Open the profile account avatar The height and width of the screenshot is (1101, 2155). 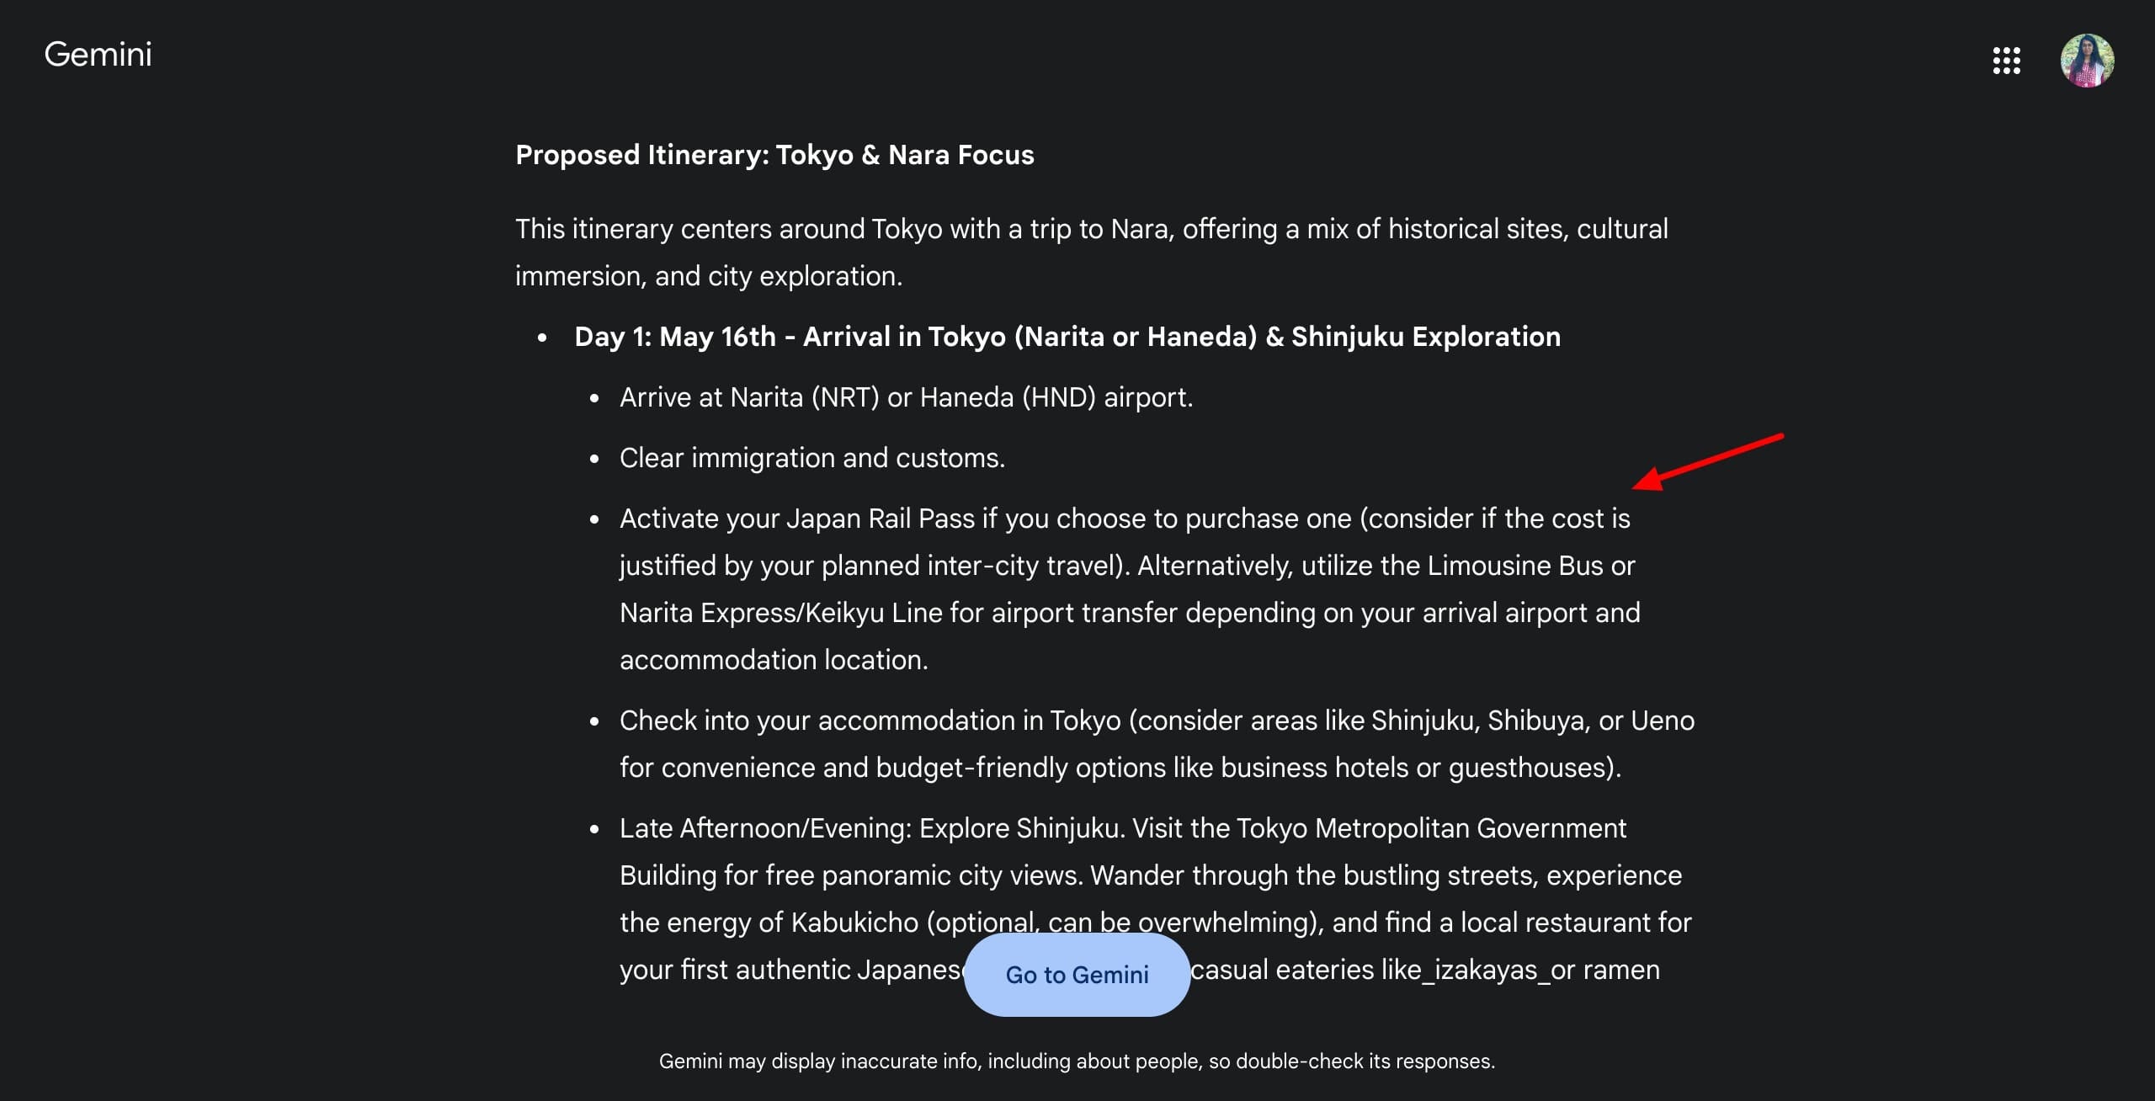click(x=2087, y=61)
